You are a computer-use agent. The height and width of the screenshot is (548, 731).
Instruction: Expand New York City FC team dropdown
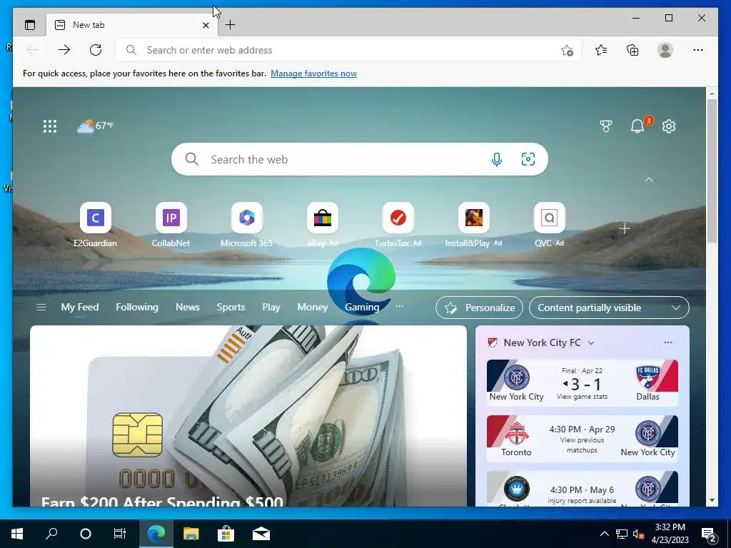point(591,343)
